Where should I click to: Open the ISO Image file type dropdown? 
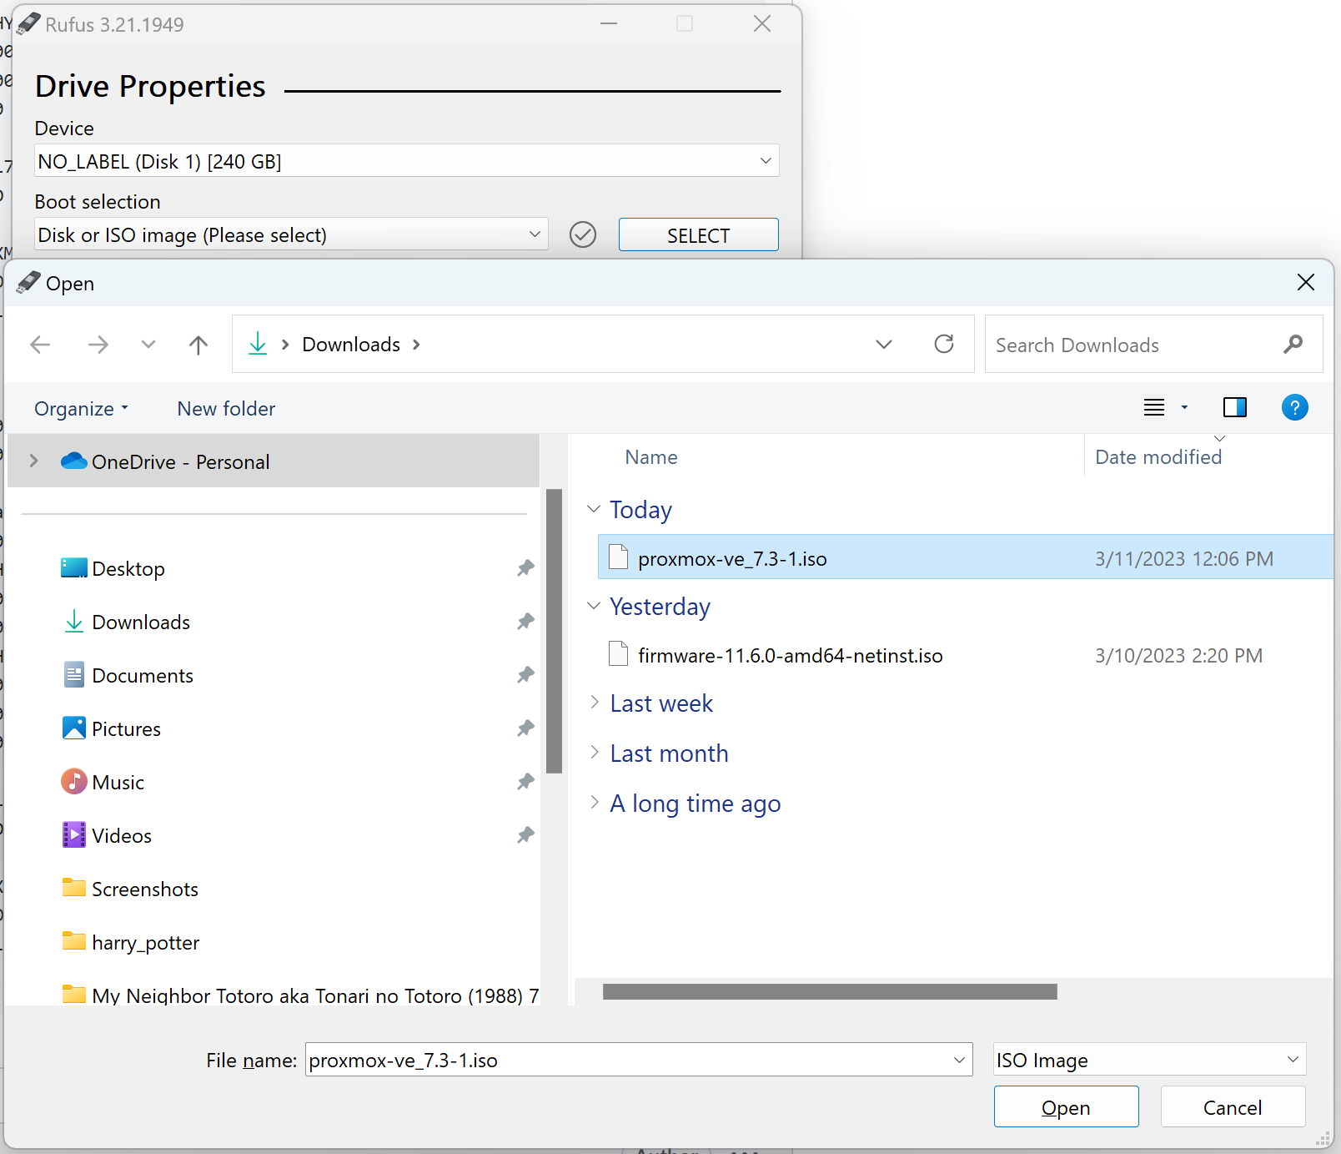click(1292, 1060)
